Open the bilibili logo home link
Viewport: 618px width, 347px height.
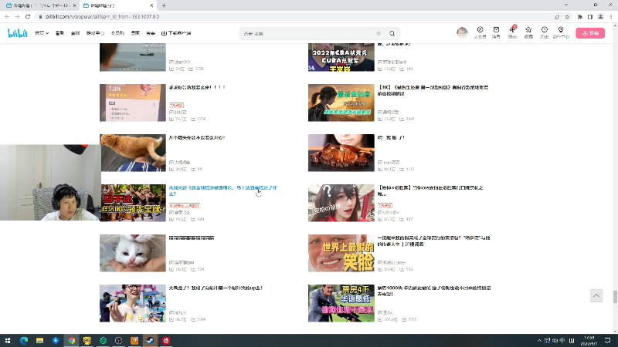tap(18, 33)
